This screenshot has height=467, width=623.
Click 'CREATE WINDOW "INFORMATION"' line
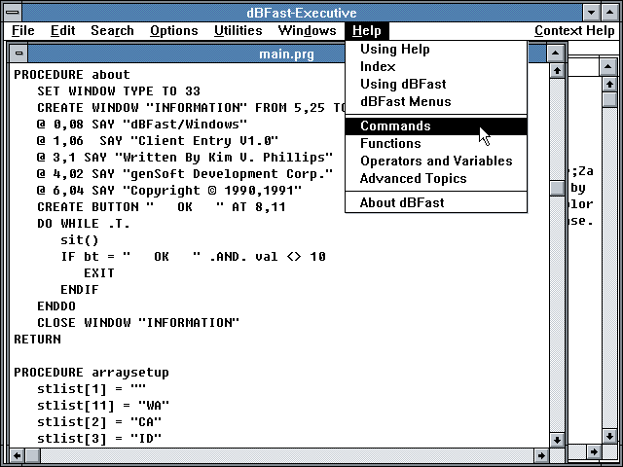(x=192, y=108)
